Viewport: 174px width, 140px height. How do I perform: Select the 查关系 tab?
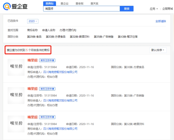point(94,3)
